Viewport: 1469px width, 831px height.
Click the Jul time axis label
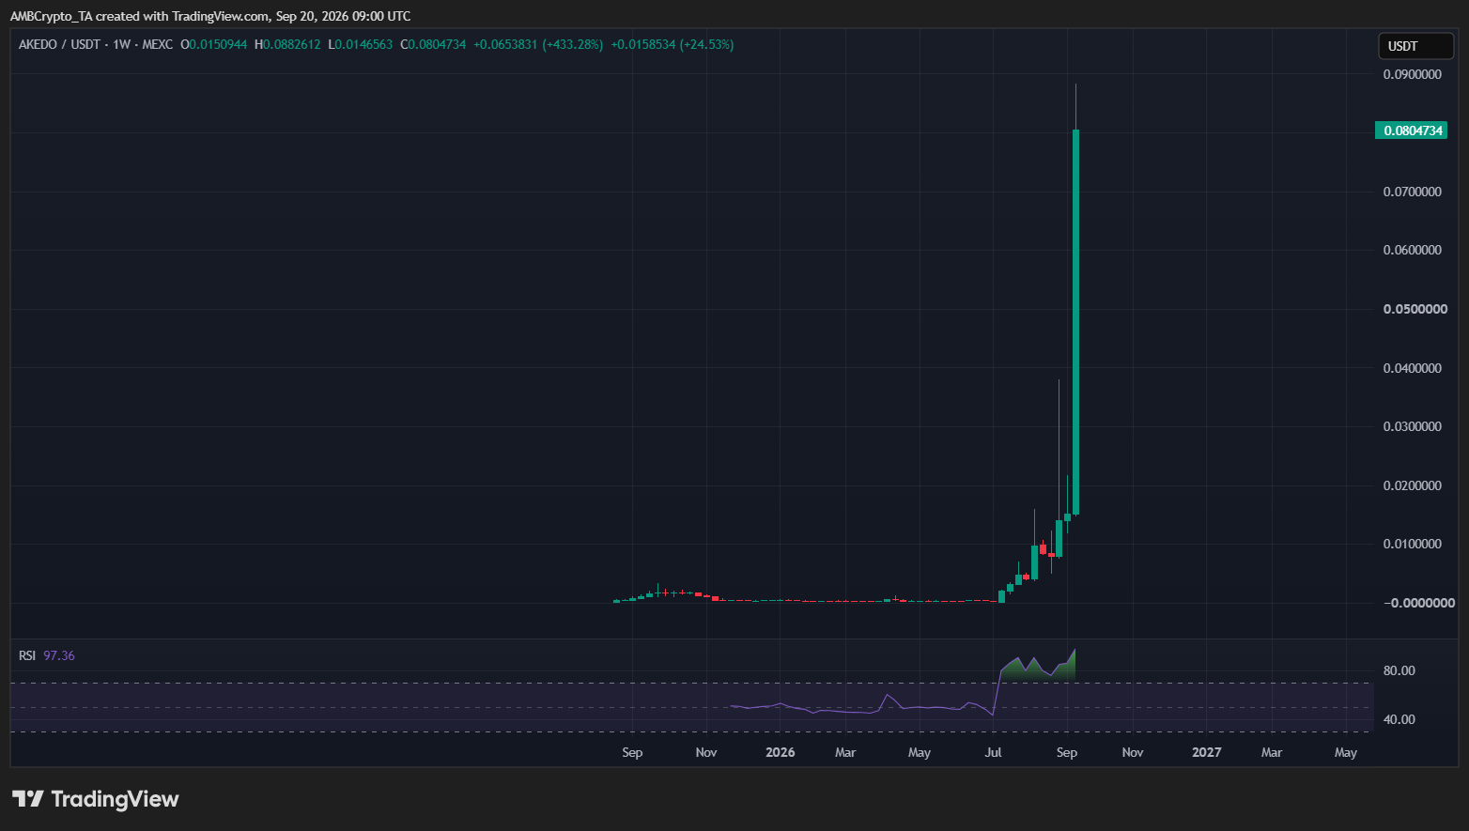click(x=993, y=752)
